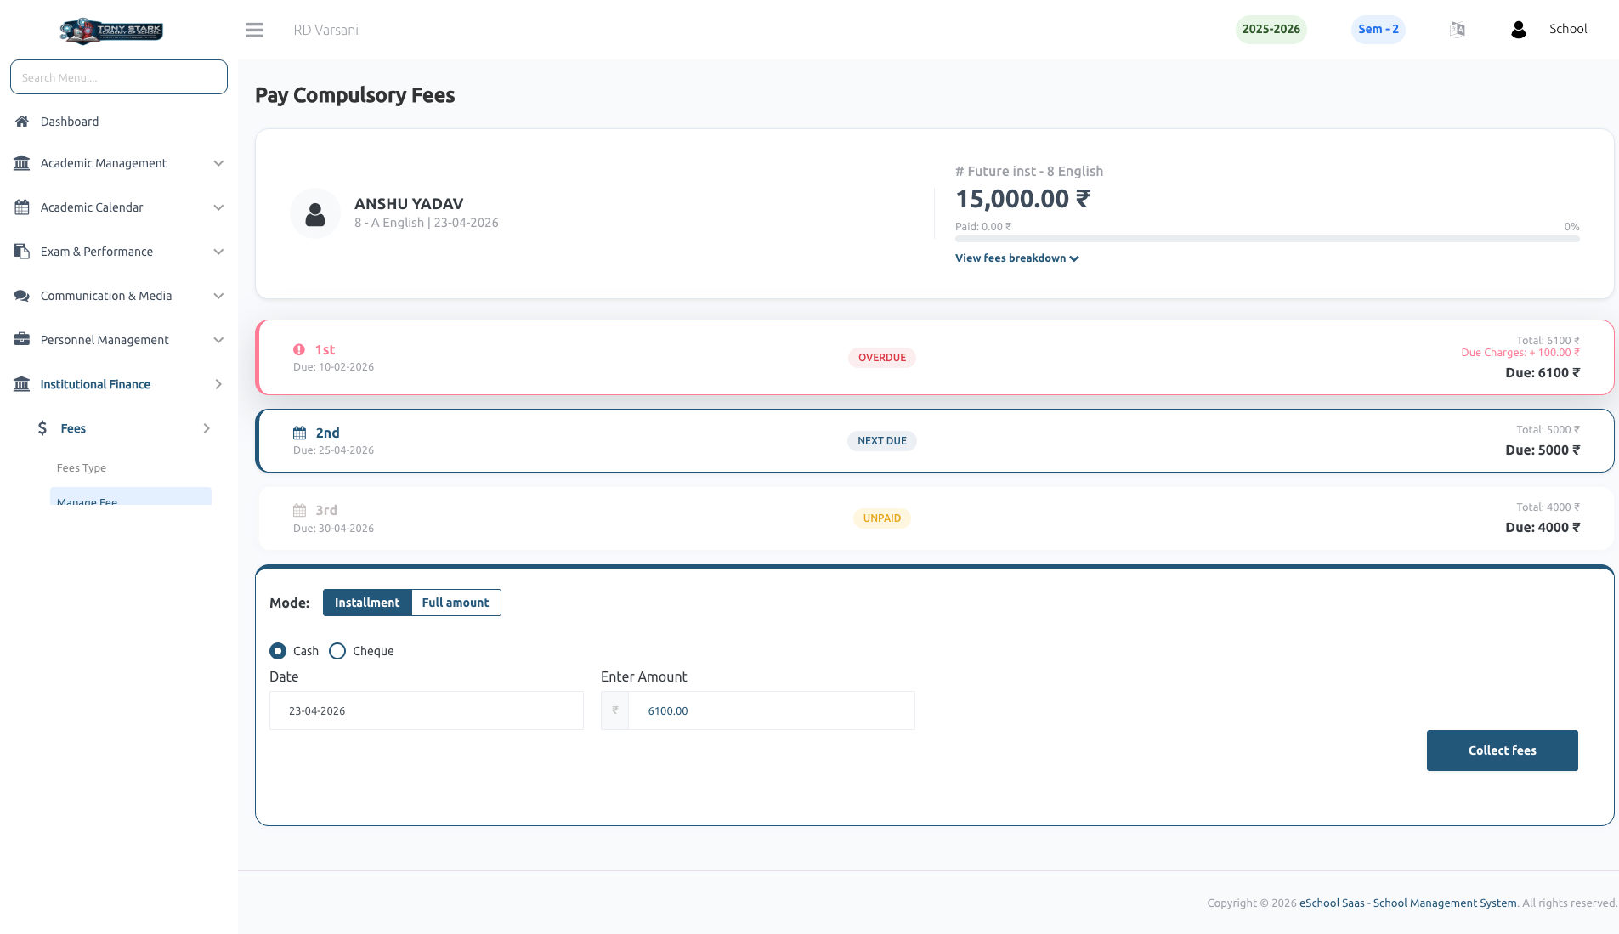1619x934 pixels.
Task: Open the eSchool Saas footer link
Action: click(1407, 903)
